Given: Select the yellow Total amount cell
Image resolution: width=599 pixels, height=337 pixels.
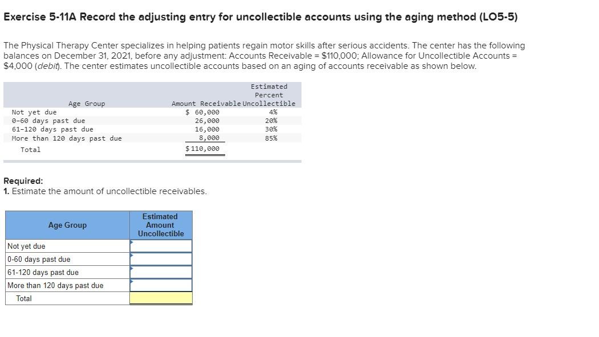Looking at the screenshot, I should (160, 298).
